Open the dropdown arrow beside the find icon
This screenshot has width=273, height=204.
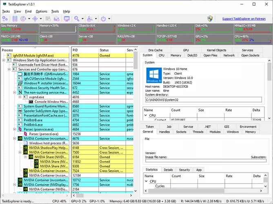coord(82,19)
